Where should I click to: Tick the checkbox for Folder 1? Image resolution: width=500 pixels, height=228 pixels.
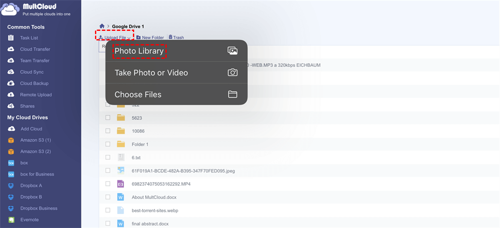tap(108, 144)
